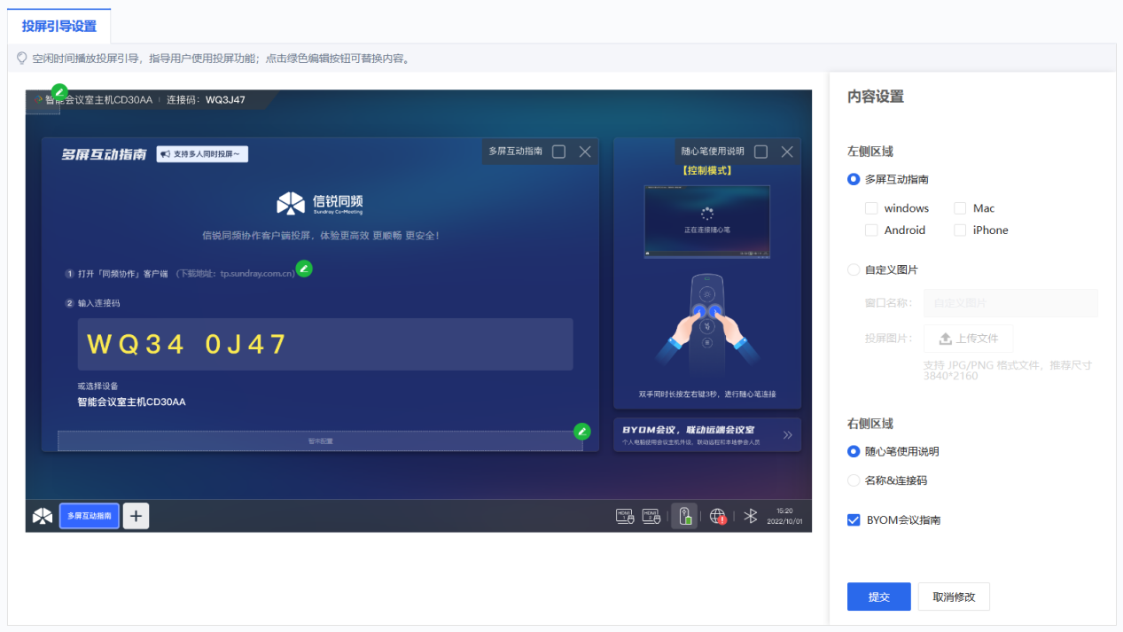This screenshot has height=632, width=1123.
Task: Click the Sundray logo icon in the preview taskbar
Action: pyautogui.click(x=43, y=516)
